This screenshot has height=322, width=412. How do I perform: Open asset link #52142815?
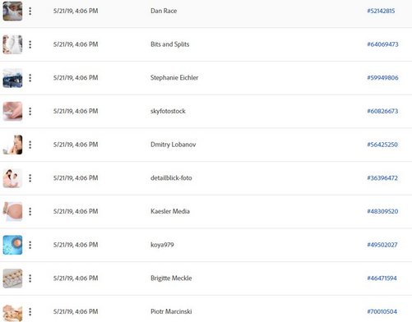click(381, 11)
